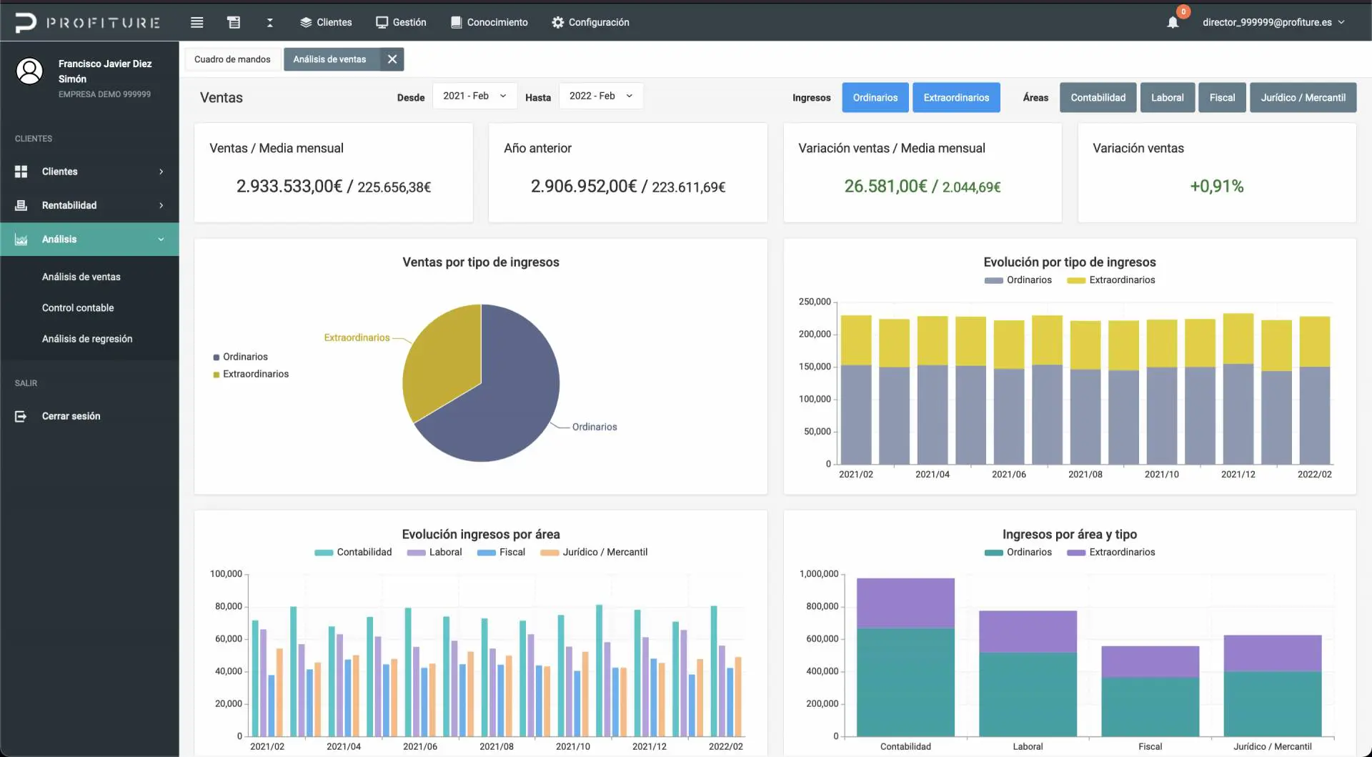Open the Desde date dropdown
Screen dimensions: 1372x757
pos(474,96)
